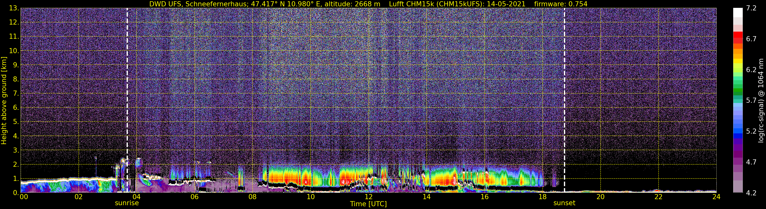The height and width of the screenshot is (209, 766).
Task: Click the '2.' height axis tick label
Action: tap(16, 165)
